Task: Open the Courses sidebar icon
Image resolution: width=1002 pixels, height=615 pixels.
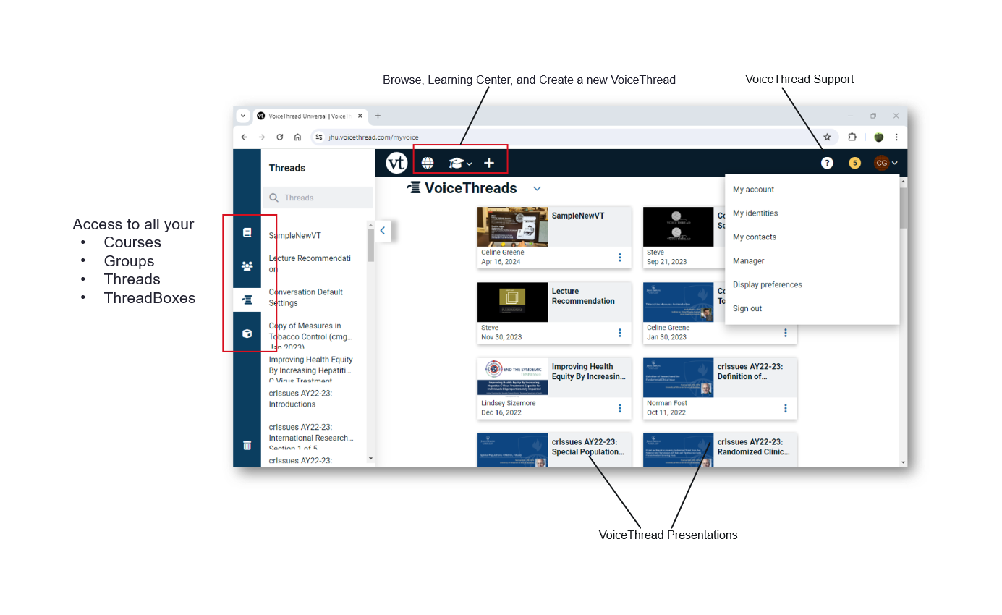Action: (x=247, y=232)
